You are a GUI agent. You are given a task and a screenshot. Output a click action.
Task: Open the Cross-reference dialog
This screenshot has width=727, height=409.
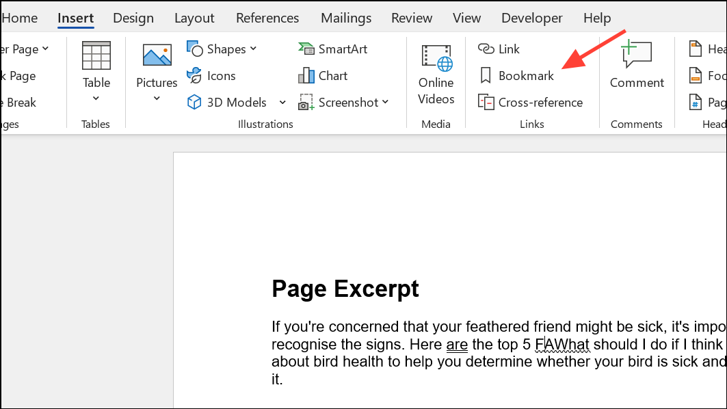pos(531,102)
